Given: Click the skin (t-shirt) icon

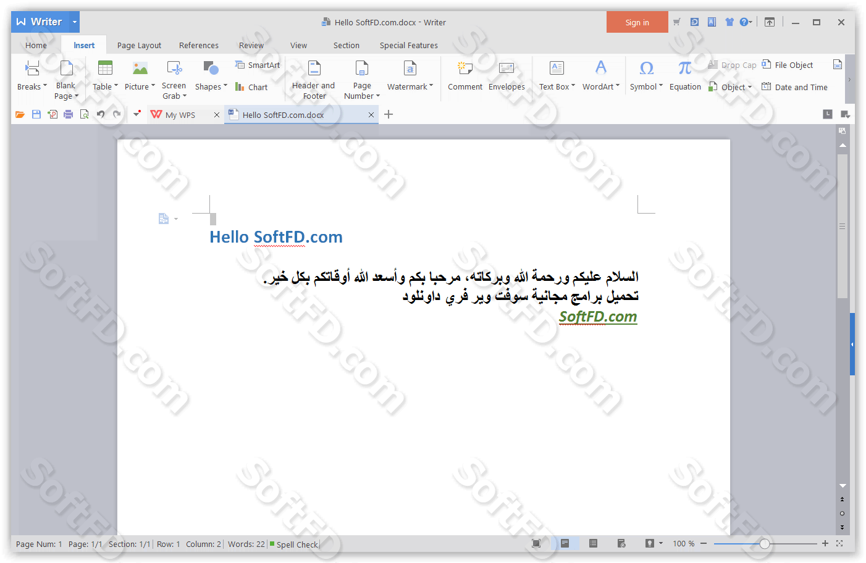Looking at the screenshot, I should (x=729, y=22).
